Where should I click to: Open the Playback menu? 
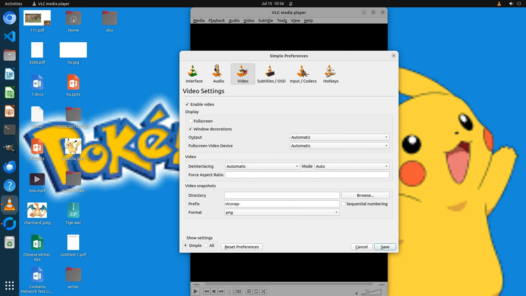pyautogui.click(x=216, y=21)
